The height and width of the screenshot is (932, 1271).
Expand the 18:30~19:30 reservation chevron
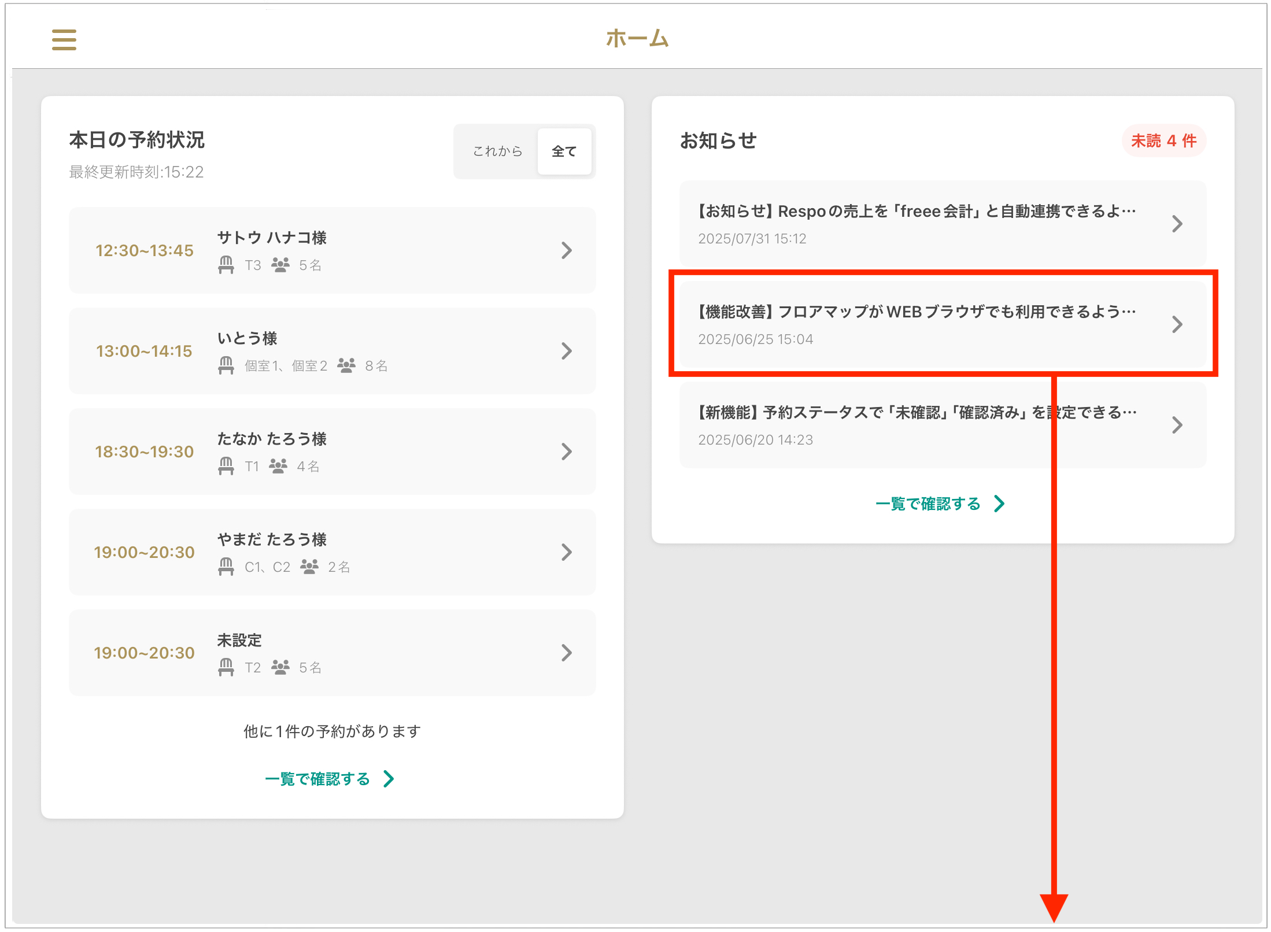567,452
